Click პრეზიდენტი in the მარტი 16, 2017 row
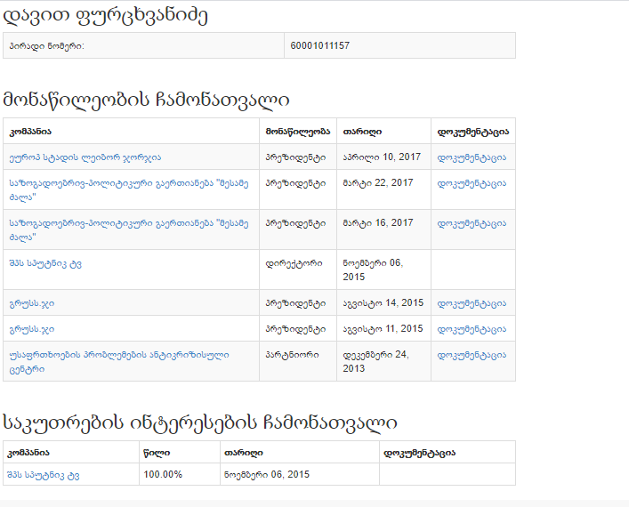Screen dimensions: 629x507 pyautogui.click(x=295, y=223)
